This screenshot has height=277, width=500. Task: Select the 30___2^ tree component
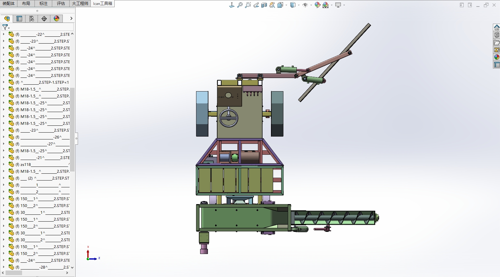(43, 240)
